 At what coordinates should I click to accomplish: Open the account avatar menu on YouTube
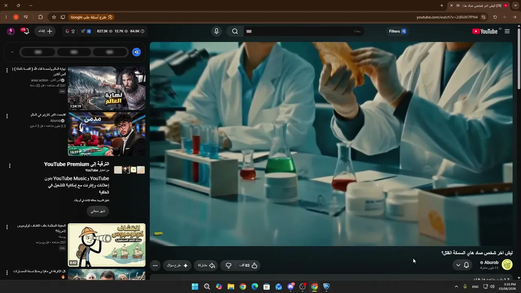coord(11,31)
